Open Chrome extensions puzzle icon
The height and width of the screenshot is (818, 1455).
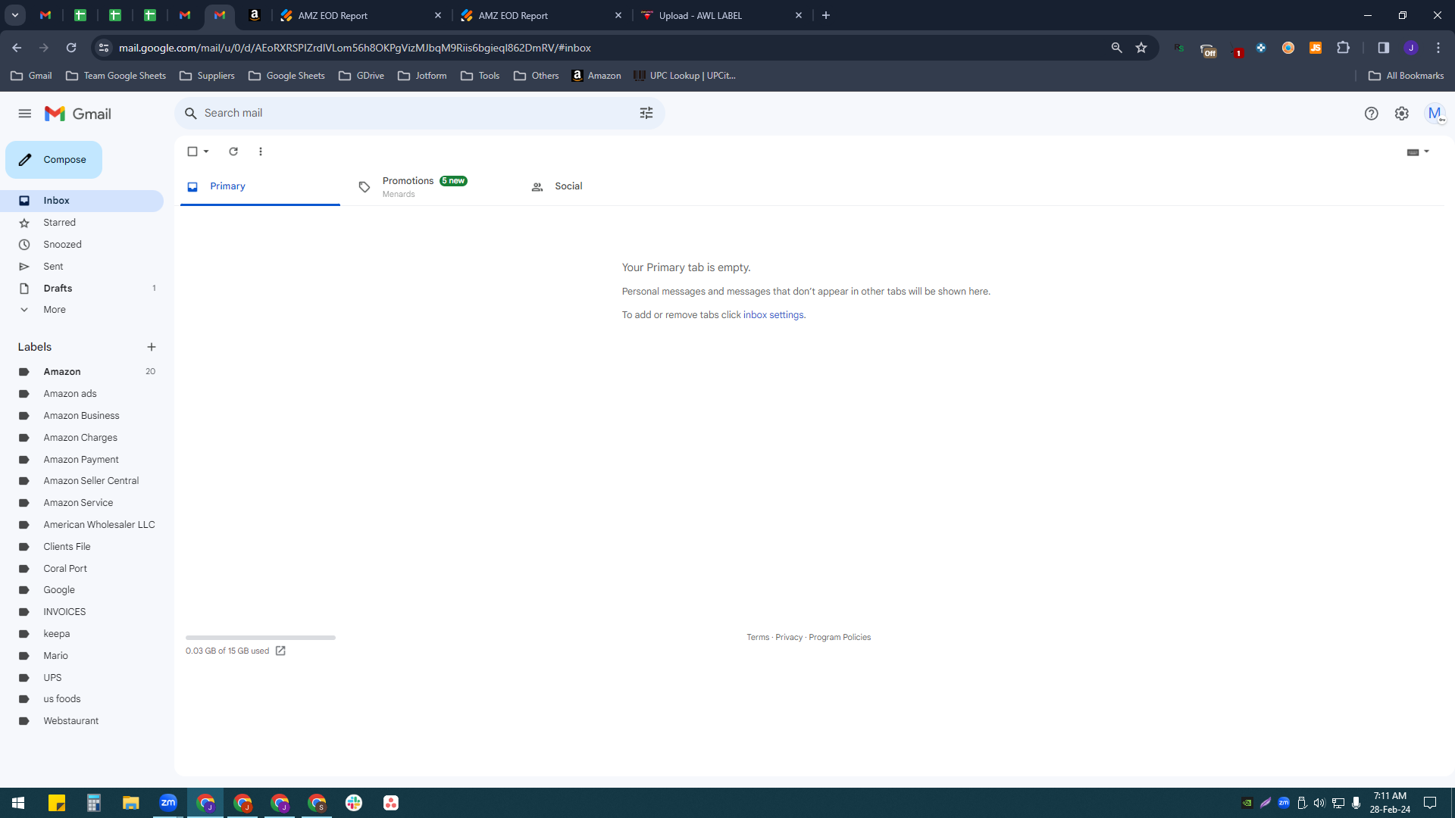pos(1343,48)
